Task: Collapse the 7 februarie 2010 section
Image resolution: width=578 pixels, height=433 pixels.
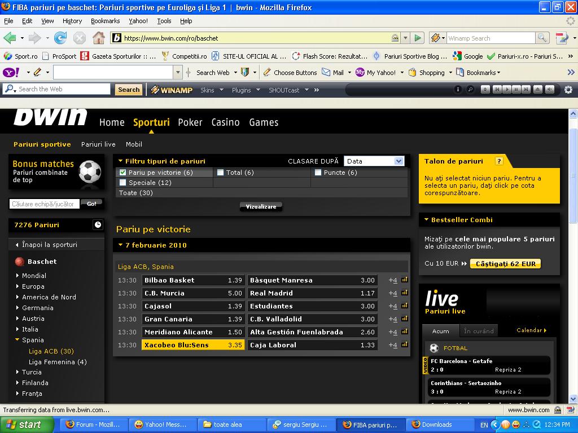Action: [120, 245]
